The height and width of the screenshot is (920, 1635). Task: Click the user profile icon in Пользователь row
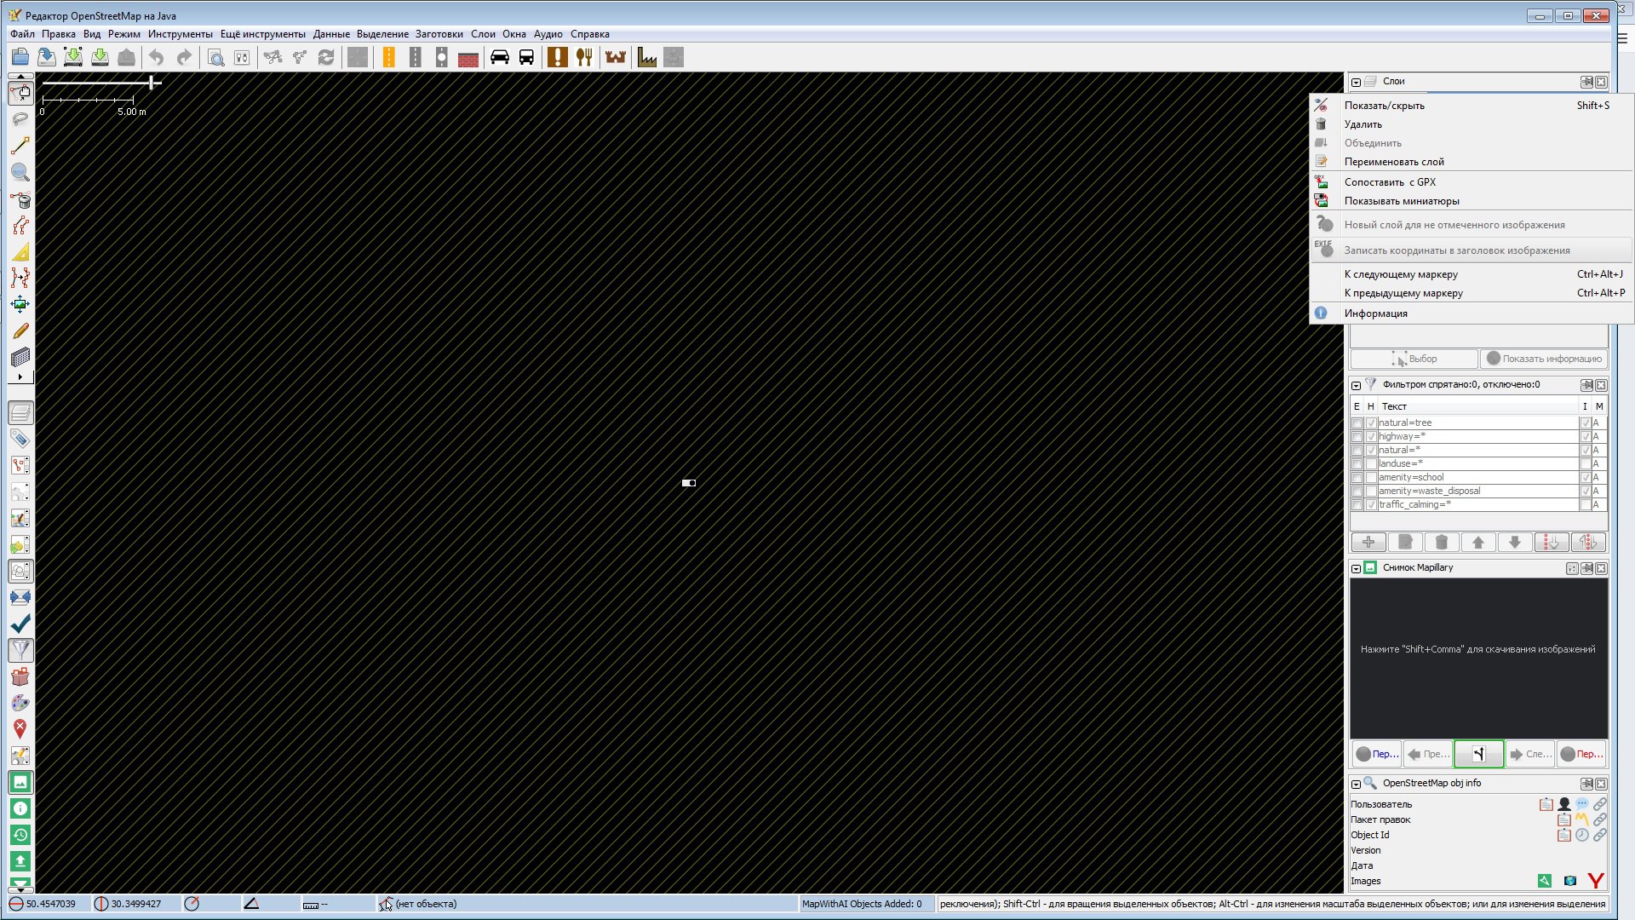(x=1564, y=804)
